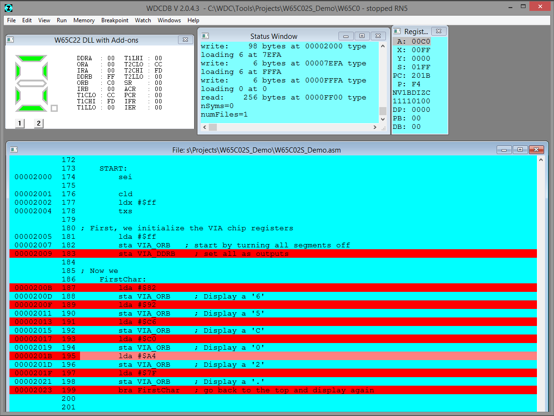Open the Memory menu
Screen dimensions: 554x416
coord(84,20)
